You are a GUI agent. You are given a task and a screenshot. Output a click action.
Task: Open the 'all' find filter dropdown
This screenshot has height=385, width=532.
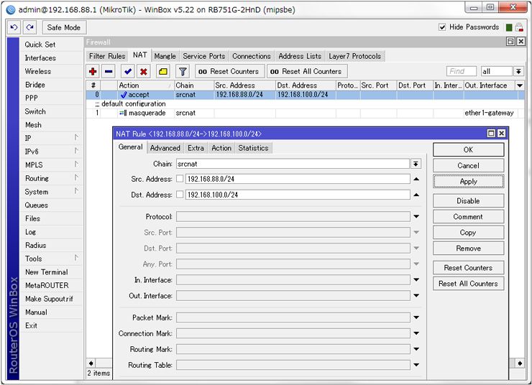coord(518,72)
